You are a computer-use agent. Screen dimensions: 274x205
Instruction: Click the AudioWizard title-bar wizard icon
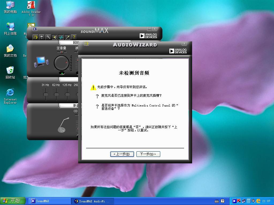pyautogui.click(x=86, y=44)
